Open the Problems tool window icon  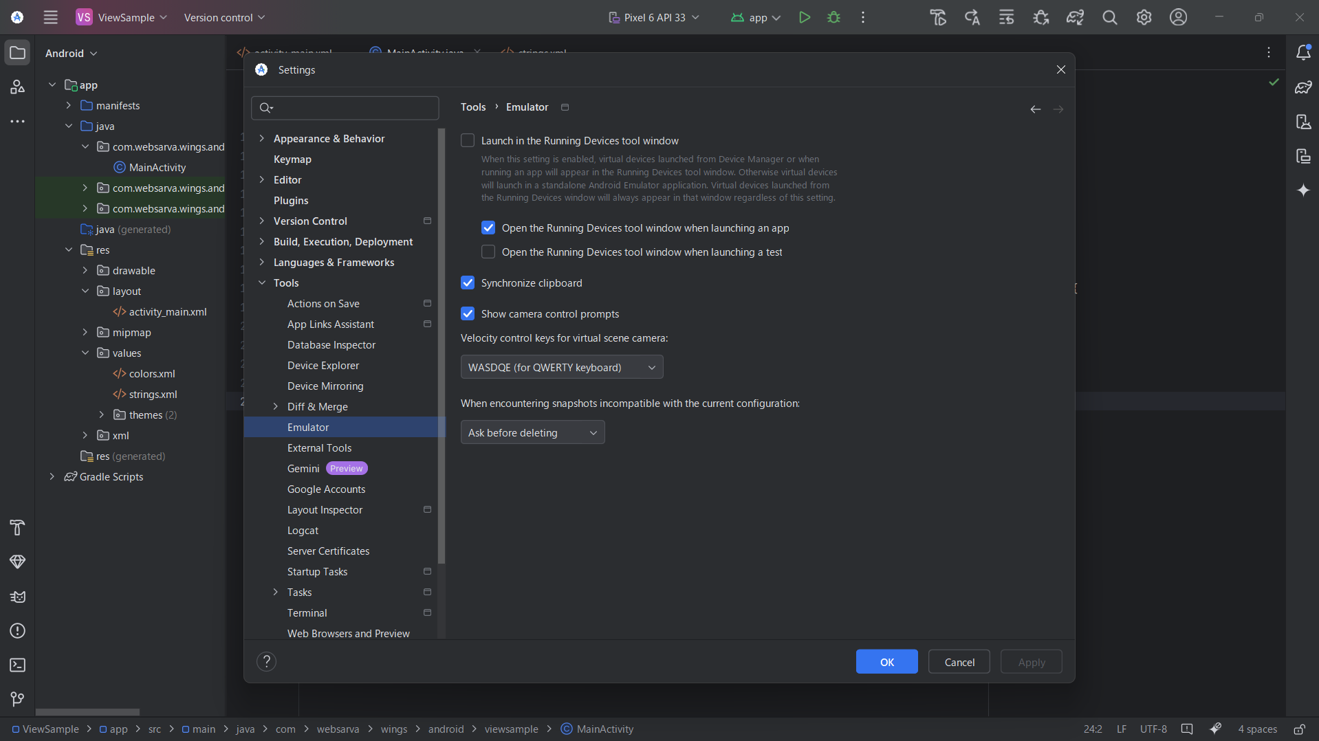17,630
